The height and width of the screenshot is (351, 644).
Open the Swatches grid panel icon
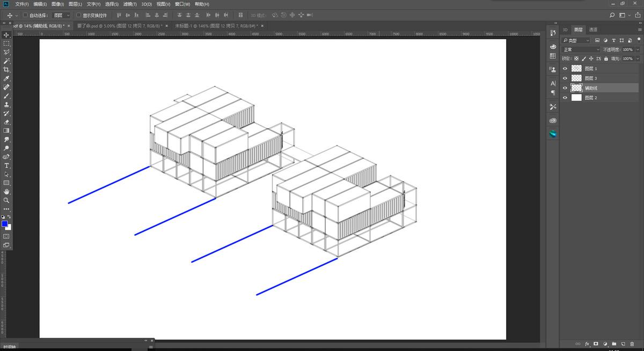click(553, 56)
